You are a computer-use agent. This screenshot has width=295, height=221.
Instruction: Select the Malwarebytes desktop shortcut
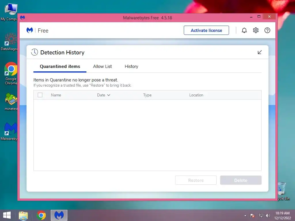(10, 131)
